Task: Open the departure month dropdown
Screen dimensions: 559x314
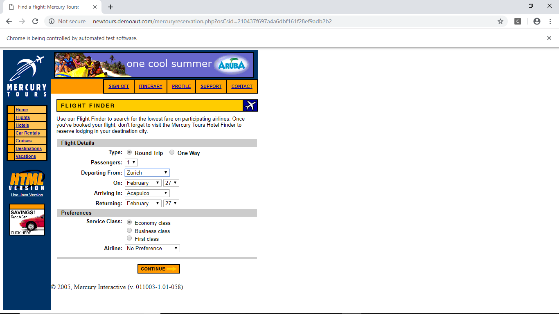Action: 143,183
